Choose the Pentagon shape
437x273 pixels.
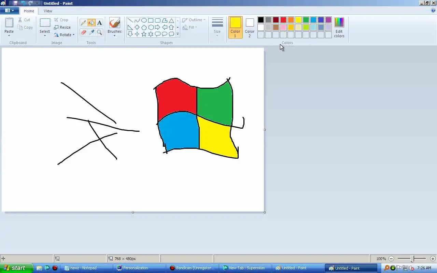(x=144, y=27)
